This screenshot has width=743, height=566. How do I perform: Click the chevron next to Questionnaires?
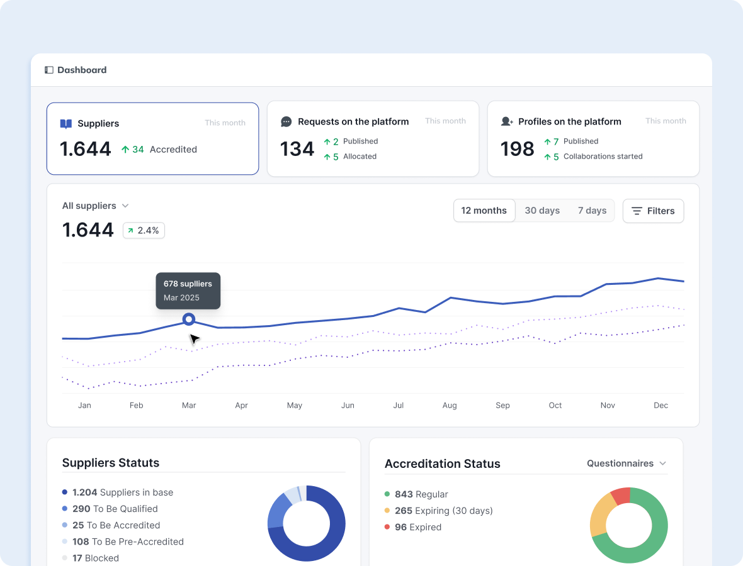click(x=662, y=463)
